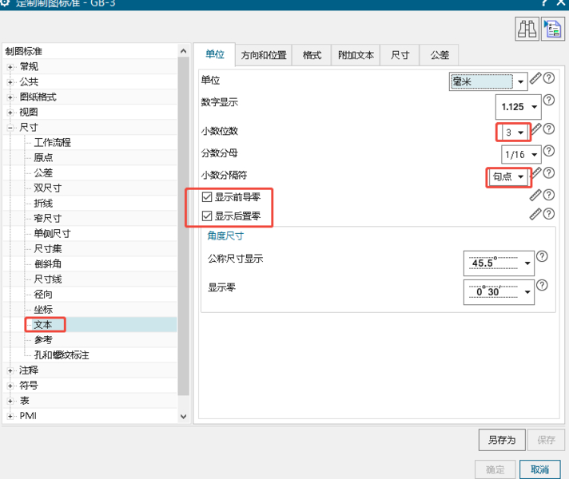Click ruler icon next to 小数分隔符
The image size is (569, 479).
tap(537, 172)
